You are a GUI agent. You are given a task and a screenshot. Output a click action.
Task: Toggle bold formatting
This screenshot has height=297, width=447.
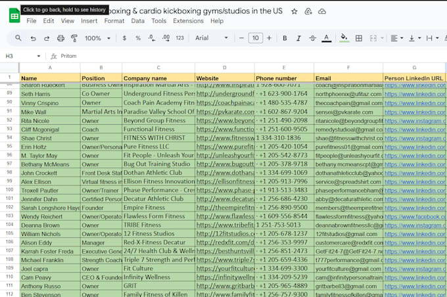coord(285,38)
